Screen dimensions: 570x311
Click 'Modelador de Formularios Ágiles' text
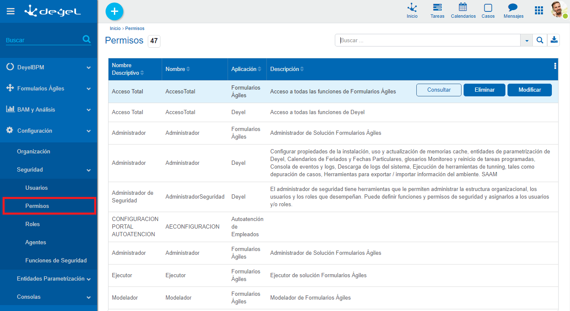coord(310,297)
